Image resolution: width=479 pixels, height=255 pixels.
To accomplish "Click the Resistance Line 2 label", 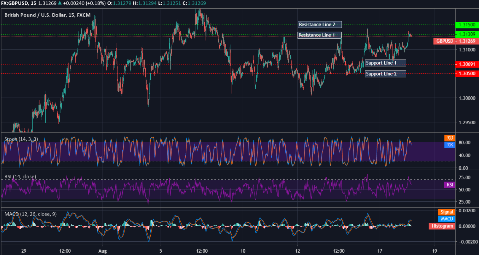I will (x=320, y=25).
